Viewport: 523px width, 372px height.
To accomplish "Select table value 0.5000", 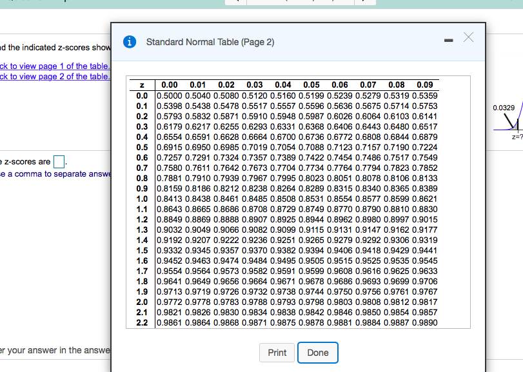I will pyautogui.click(x=170, y=95).
